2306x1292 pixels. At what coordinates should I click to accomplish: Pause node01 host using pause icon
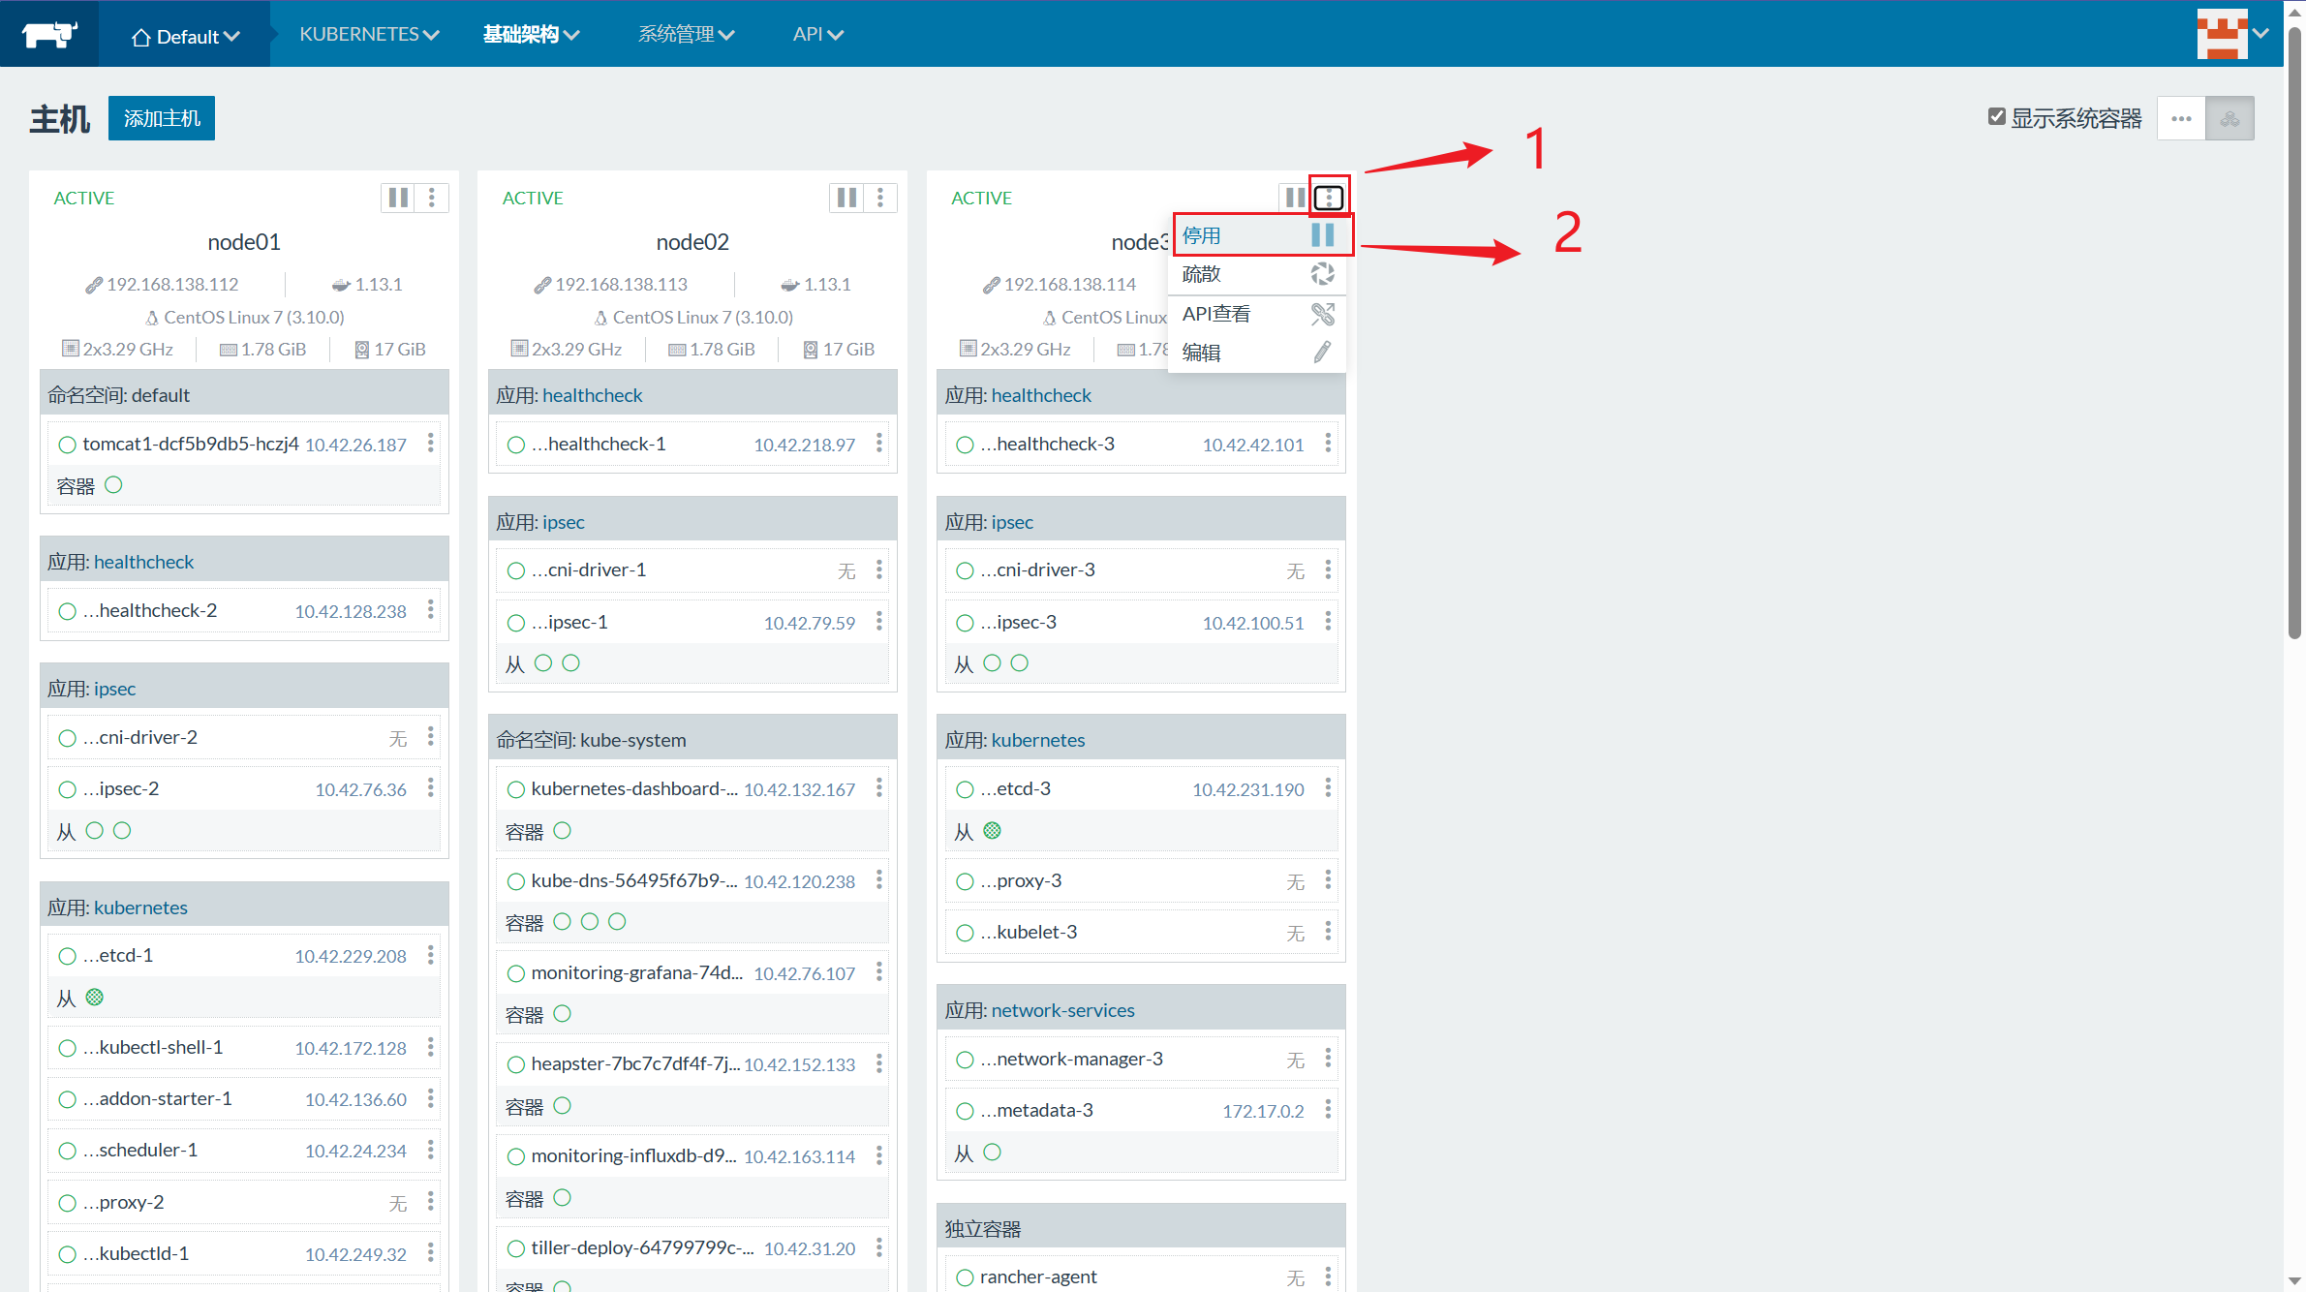(x=398, y=198)
